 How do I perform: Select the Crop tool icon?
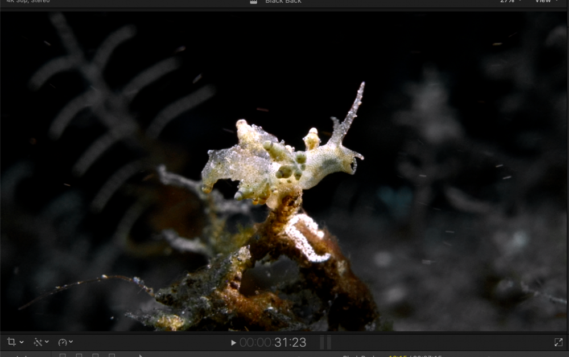pyautogui.click(x=11, y=342)
